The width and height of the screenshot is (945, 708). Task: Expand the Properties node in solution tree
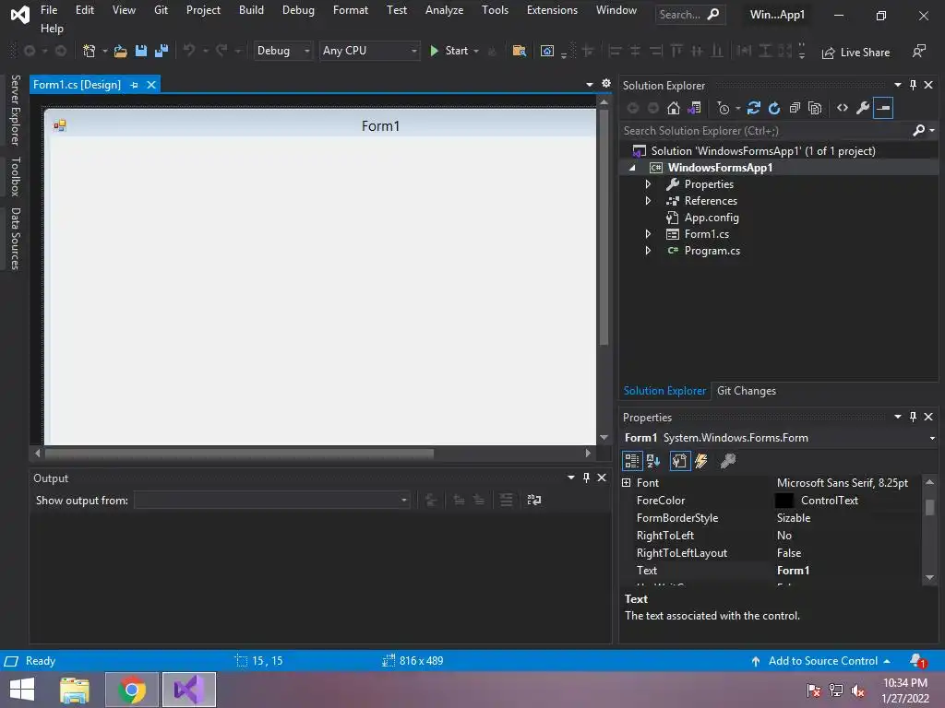[x=648, y=184]
